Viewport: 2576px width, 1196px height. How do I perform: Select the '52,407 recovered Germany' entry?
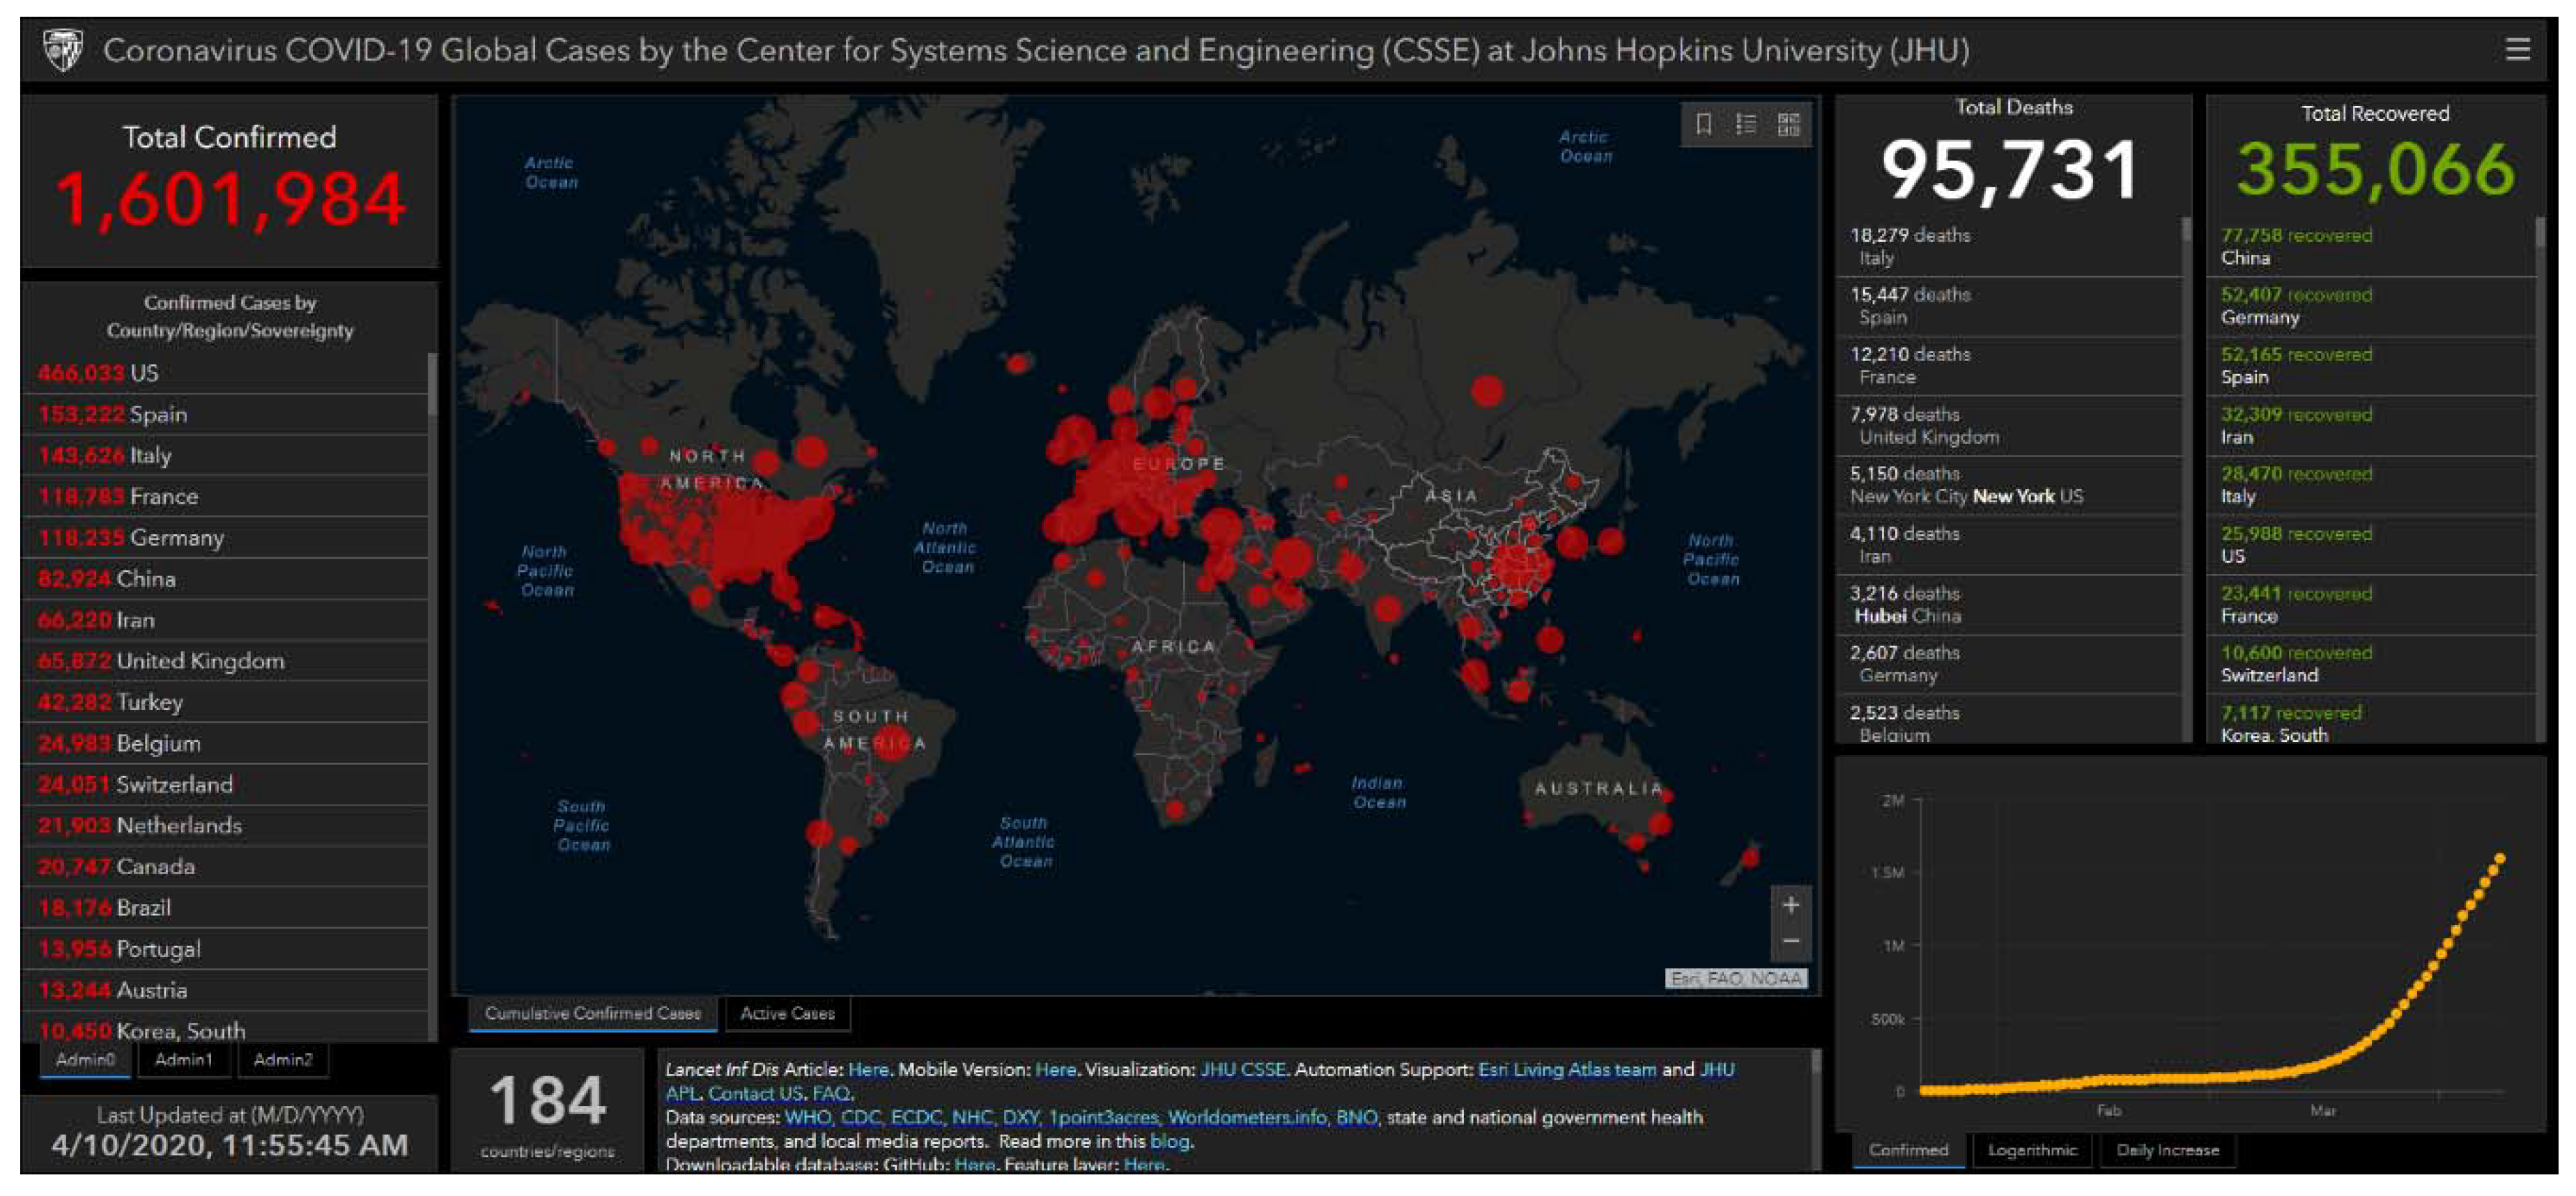pyautogui.click(x=2371, y=306)
